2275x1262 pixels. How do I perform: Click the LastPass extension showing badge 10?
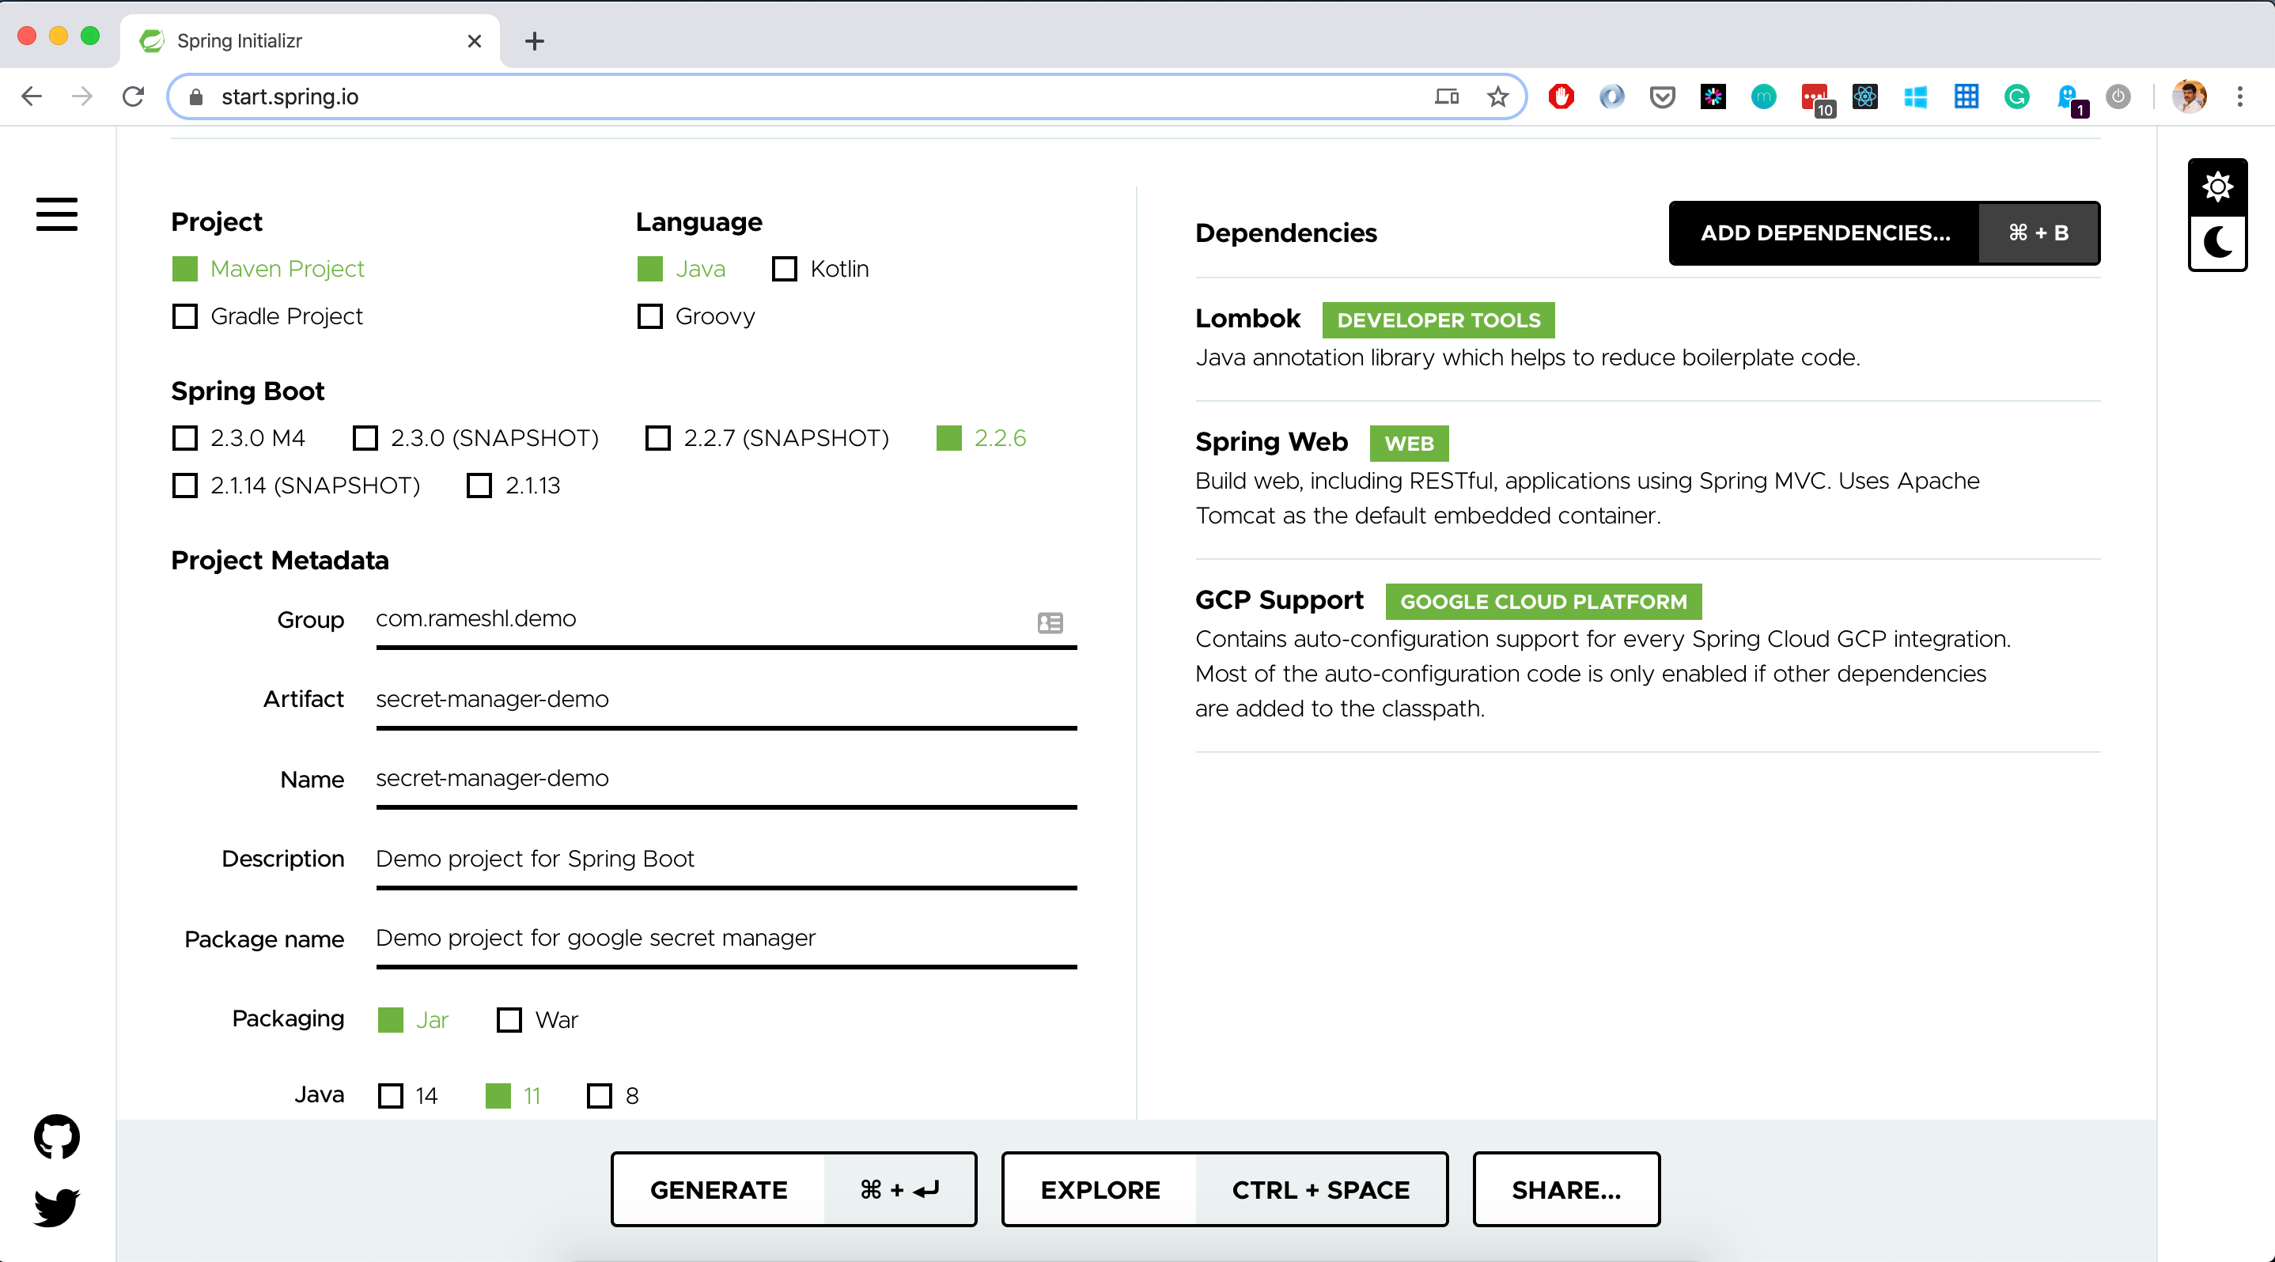coord(1814,97)
